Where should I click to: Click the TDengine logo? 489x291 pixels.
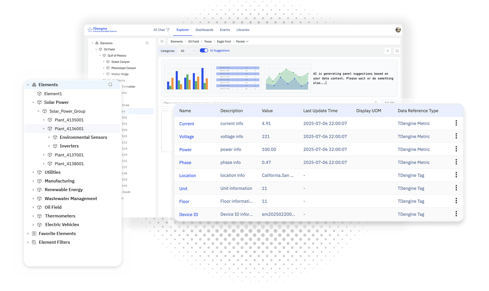102,29
